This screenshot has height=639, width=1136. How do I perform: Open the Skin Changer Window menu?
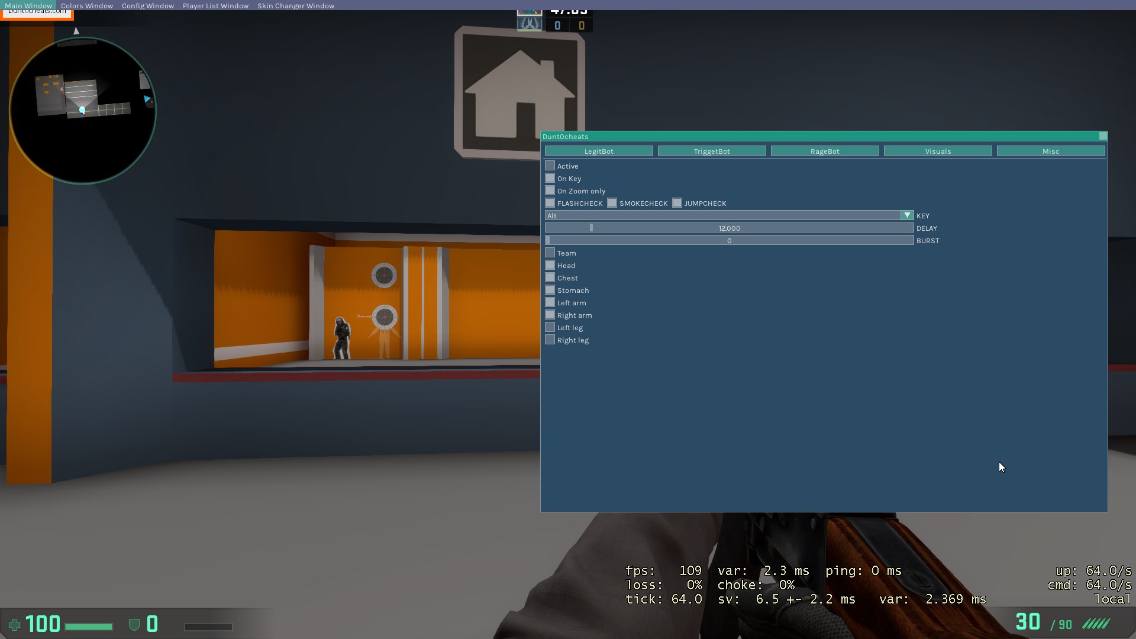pos(296,6)
